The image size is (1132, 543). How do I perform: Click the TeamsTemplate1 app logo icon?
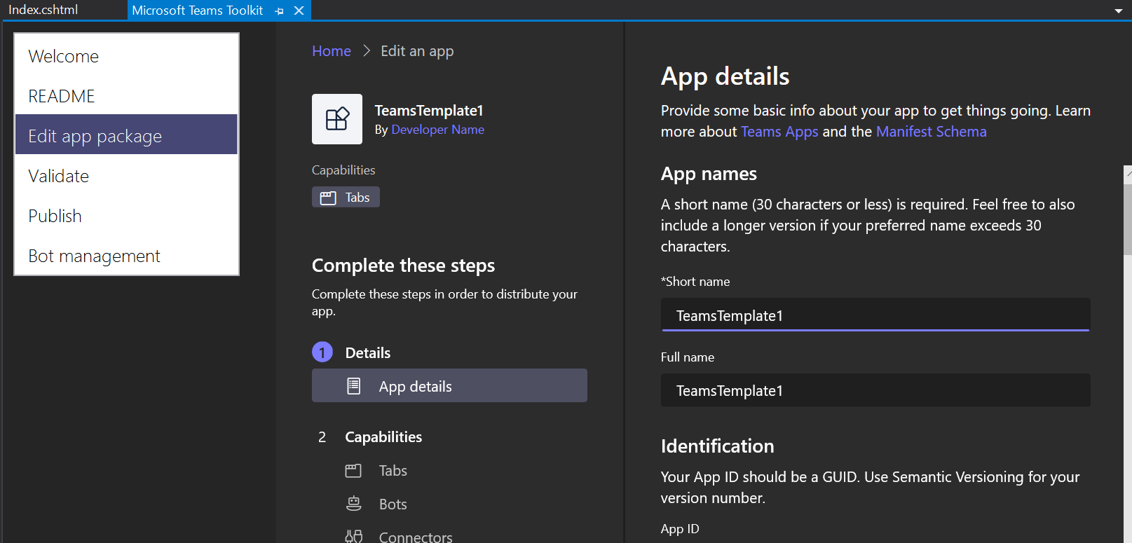click(337, 119)
